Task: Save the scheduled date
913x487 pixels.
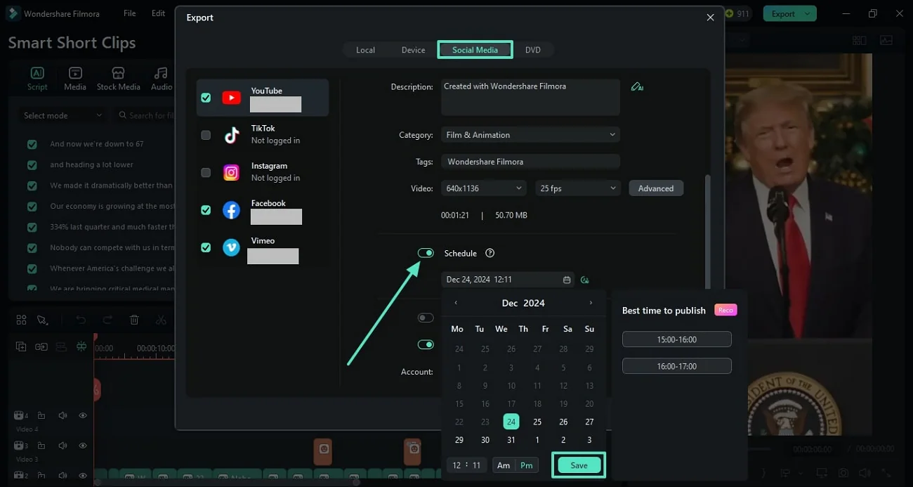Action: 579,465
